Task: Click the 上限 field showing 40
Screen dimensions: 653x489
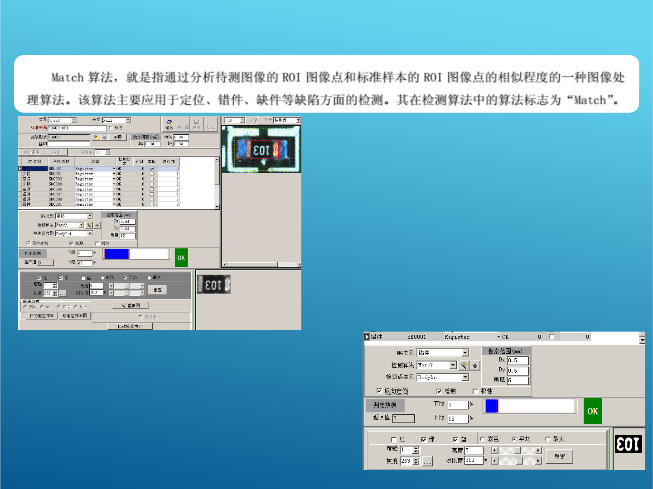Action: point(85,262)
